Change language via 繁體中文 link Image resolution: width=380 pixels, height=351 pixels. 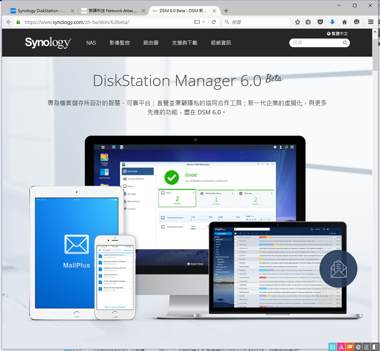pos(338,34)
